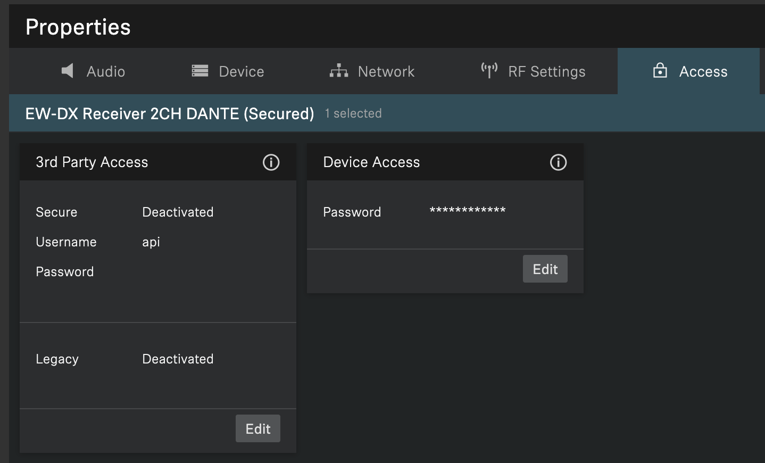Go to the Network tab
The width and height of the screenshot is (765, 463).
(386, 71)
